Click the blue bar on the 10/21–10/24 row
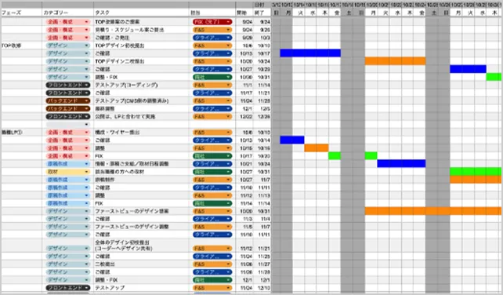This screenshot has height=295, width=503. 401,163
